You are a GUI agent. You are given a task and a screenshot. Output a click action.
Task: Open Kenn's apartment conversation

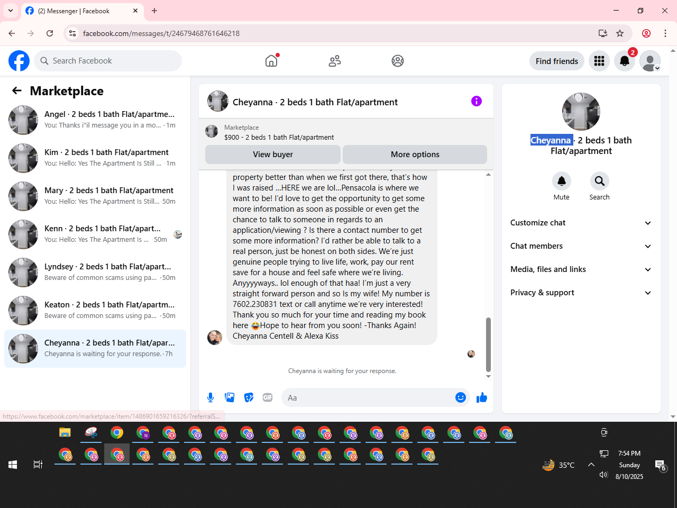tap(95, 234)
